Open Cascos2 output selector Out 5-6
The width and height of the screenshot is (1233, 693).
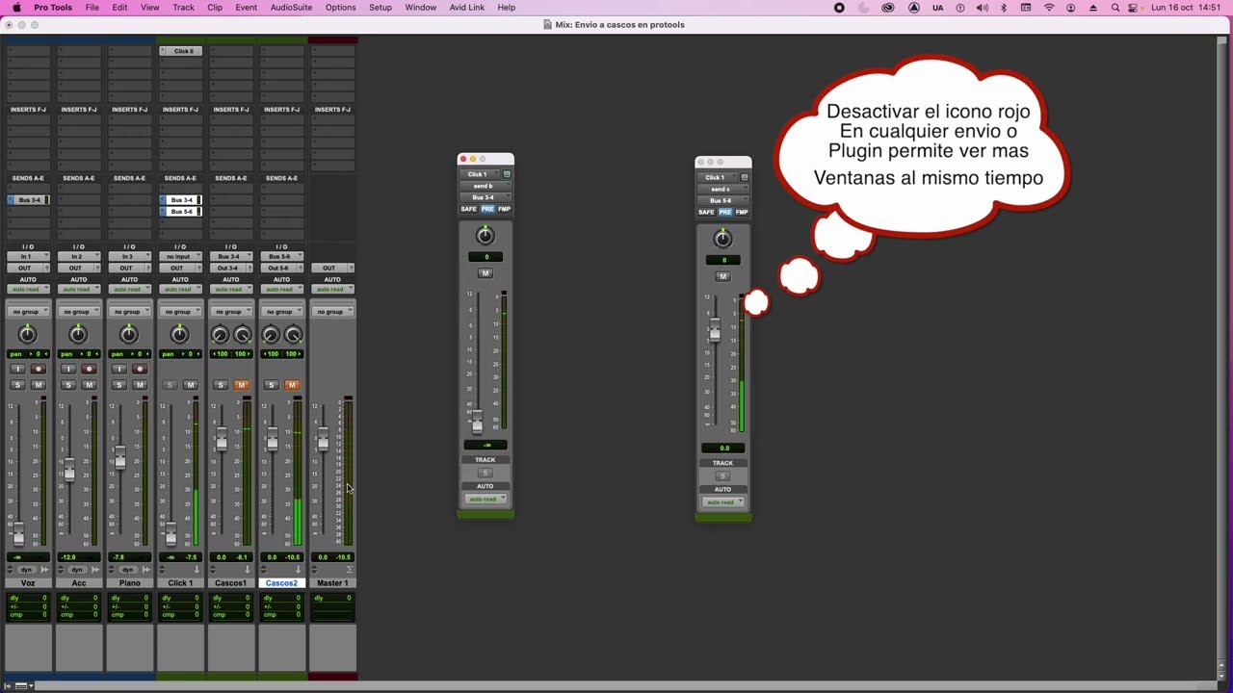coord(281,268)
